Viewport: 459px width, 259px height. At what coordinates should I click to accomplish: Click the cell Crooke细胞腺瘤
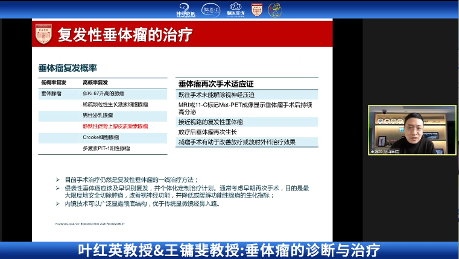(x=101, y=137)
